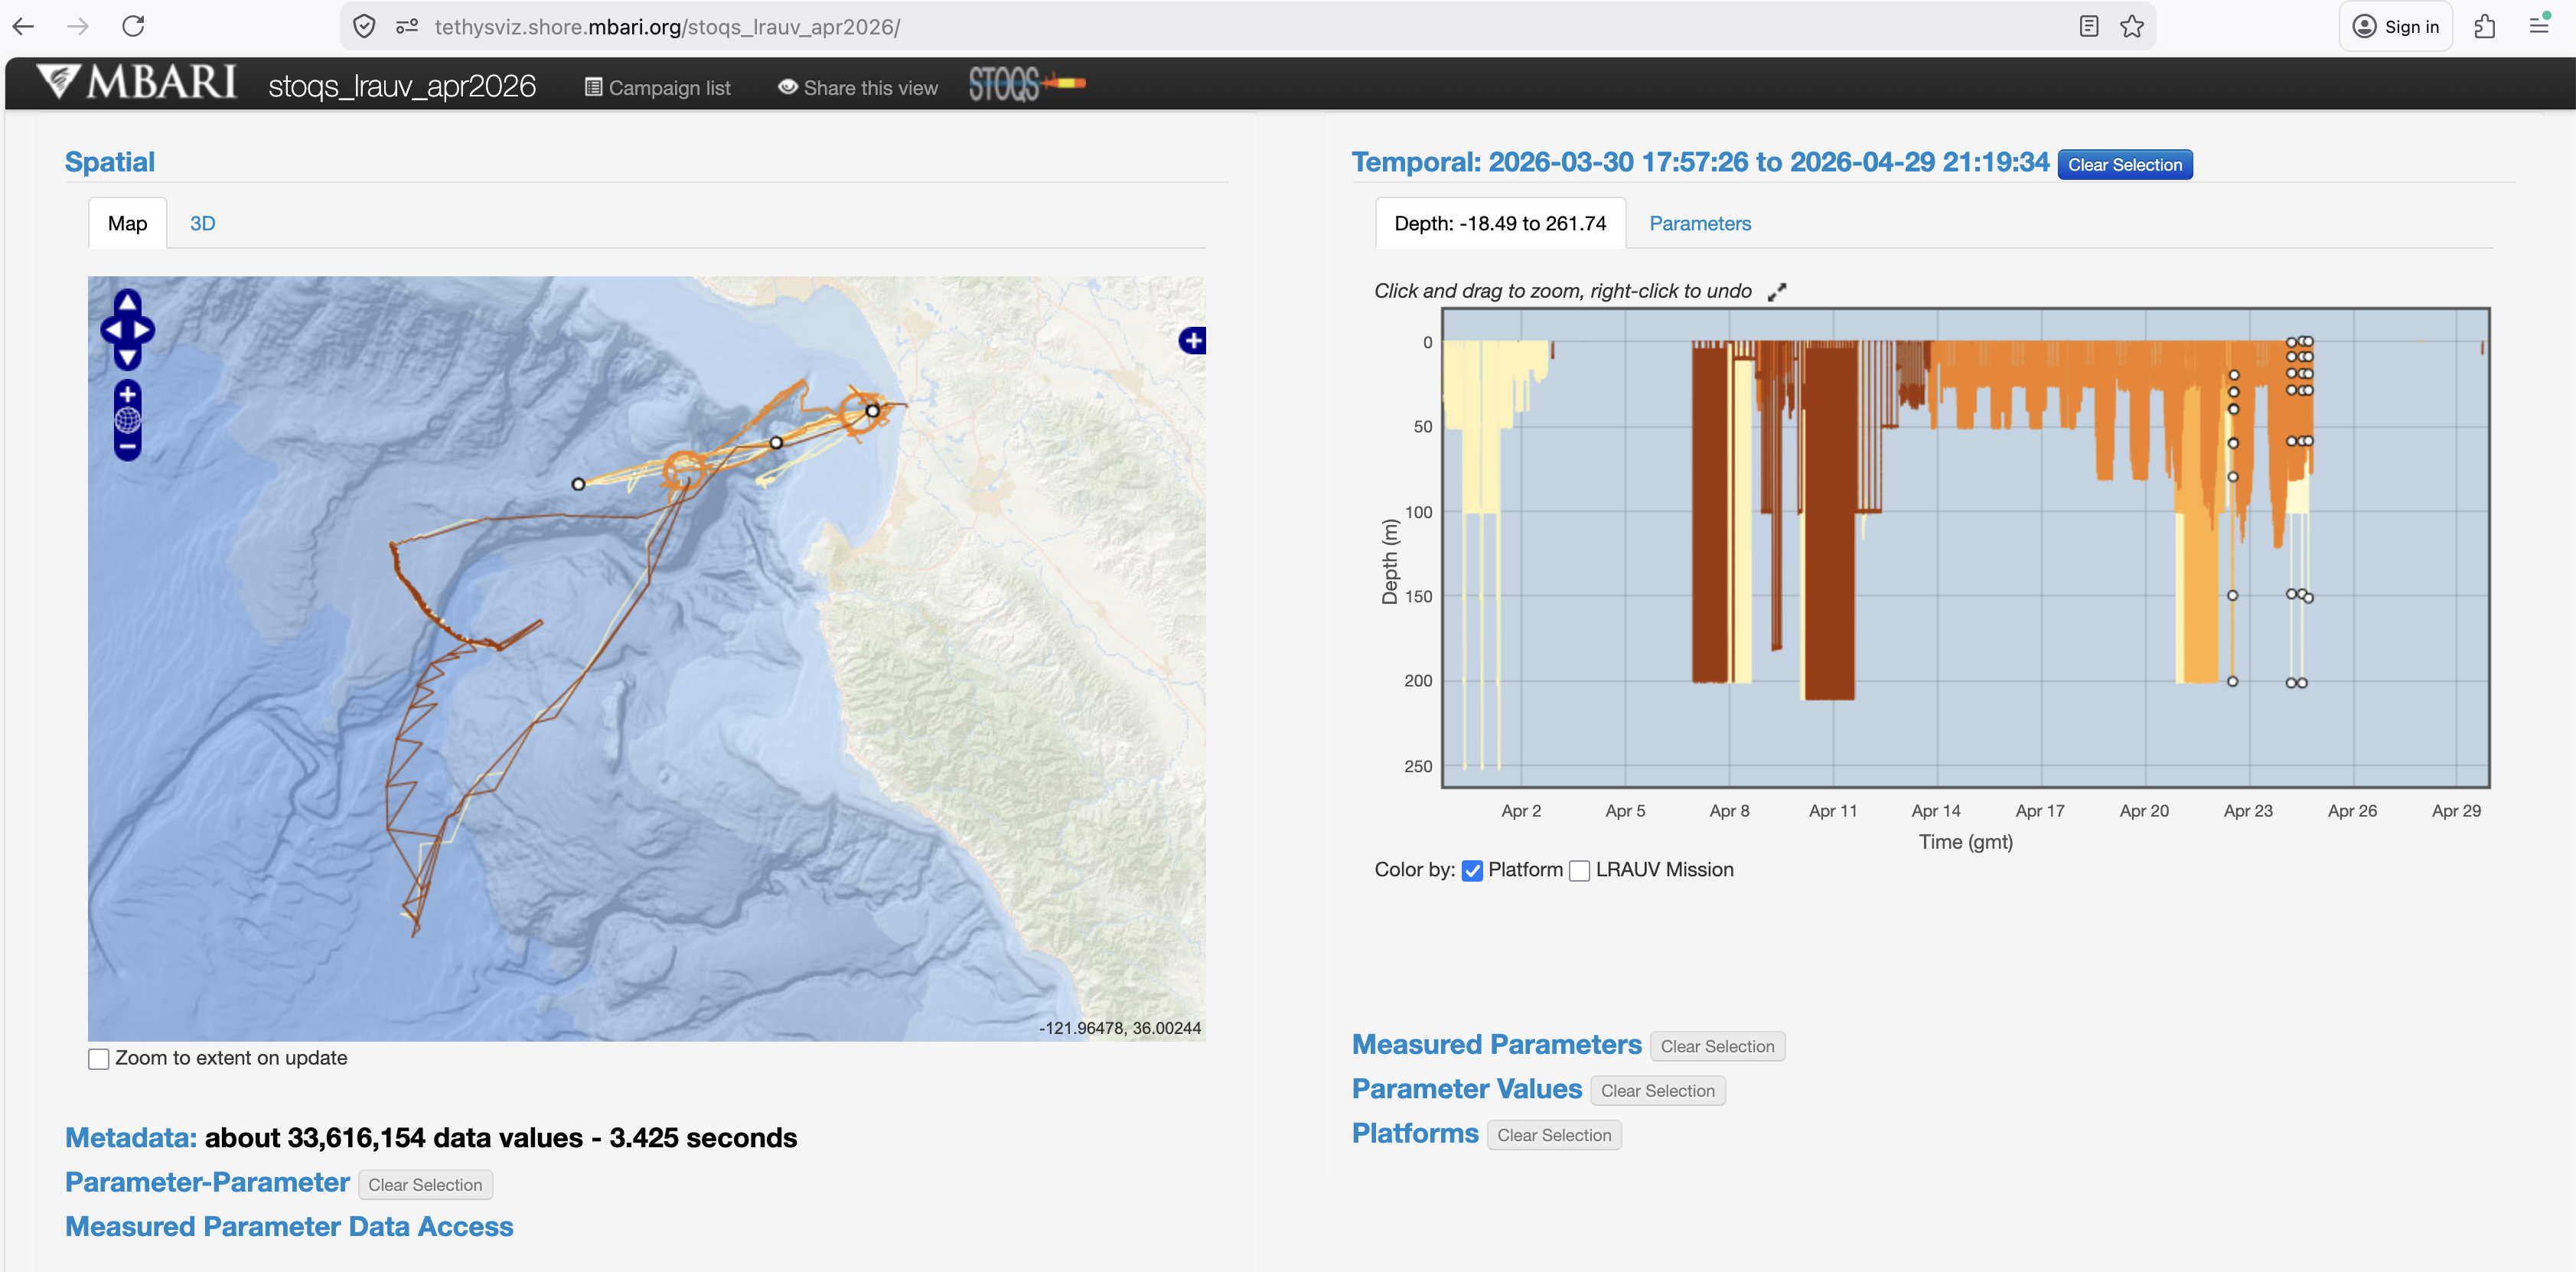The image size is (2576, 1272).
Task: Collapse the Spatial section heading
Action: (109, 162)
